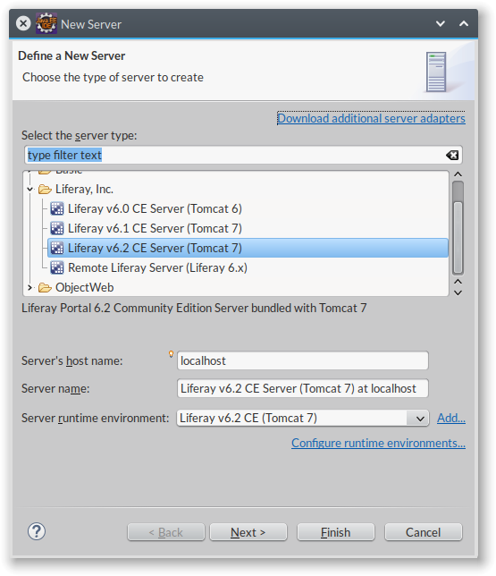Collapse the Liferay, Inc. tree node
Screen dimensions: 496x576
(x=30, y=190)
